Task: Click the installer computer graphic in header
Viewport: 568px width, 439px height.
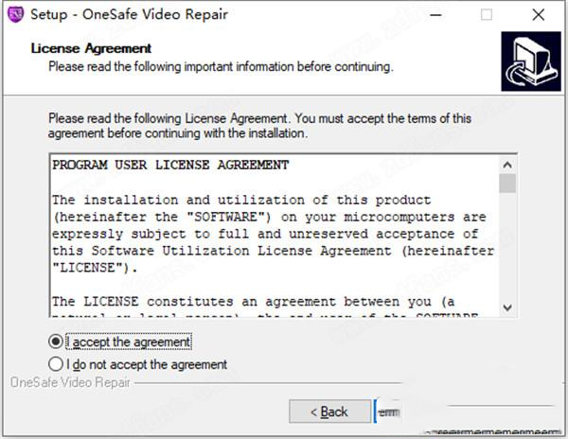Action: pyautogui.click(x=531, y=61)
